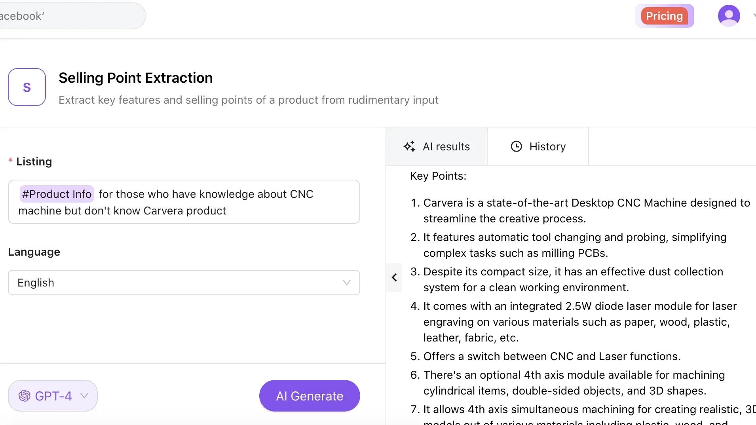The width and height of the screenshot is (756, 425).
Task: Open the English language dropdown
Action: pos(184,283)
